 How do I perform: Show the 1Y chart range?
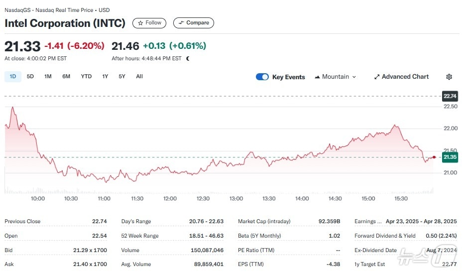(105, 77)
